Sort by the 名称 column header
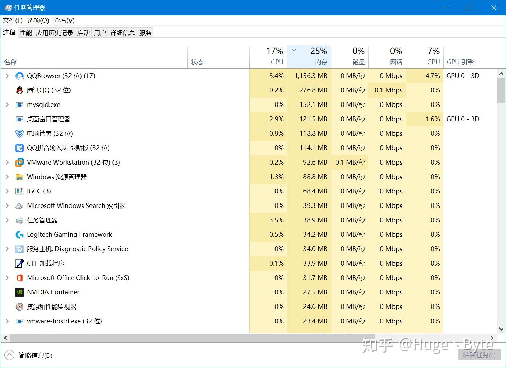Screen dimensions: 506x368 pyautogui.click(x=94, y=57)
